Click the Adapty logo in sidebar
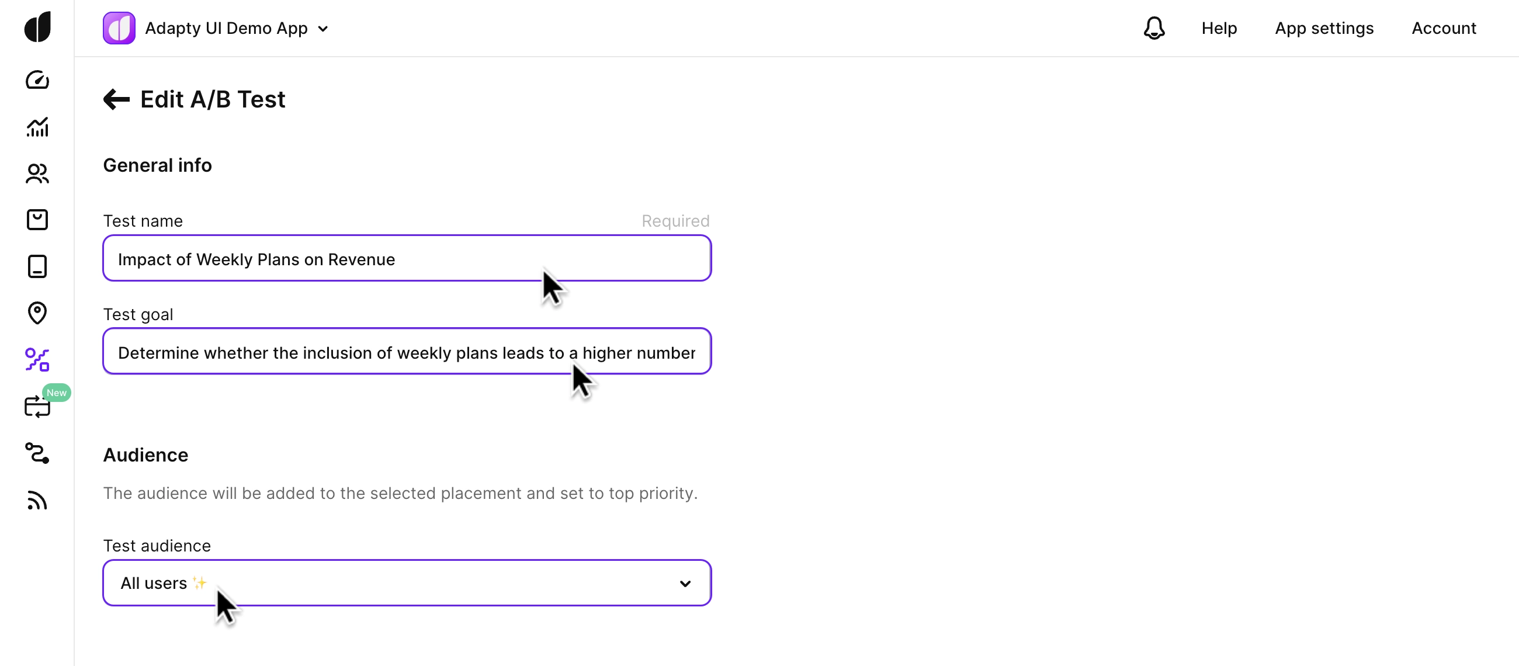This screenshot has height=666, width=1519. tap(37, 27)
